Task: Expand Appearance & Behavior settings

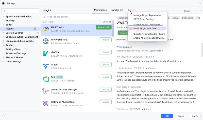Action: pyautogui.click(x=3, y=16)
